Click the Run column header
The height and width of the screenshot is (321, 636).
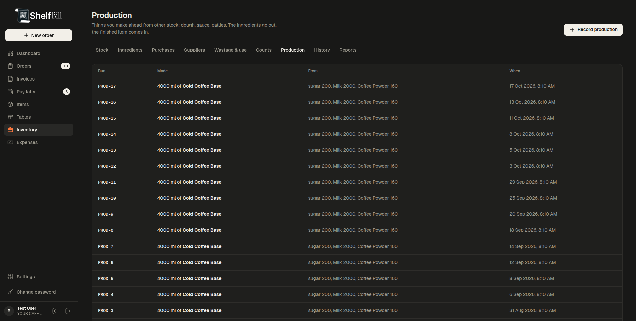pyautogui.click(x=102, y=71)
